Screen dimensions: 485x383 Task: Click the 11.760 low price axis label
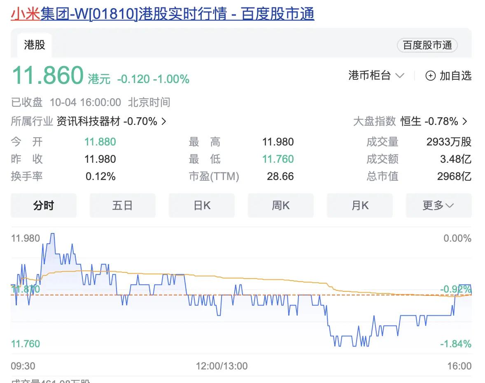click(26, 344)
